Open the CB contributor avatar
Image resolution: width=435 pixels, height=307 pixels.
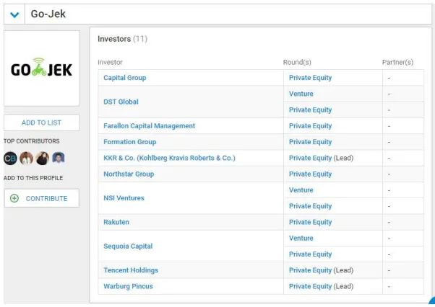[x=10, y=159]
